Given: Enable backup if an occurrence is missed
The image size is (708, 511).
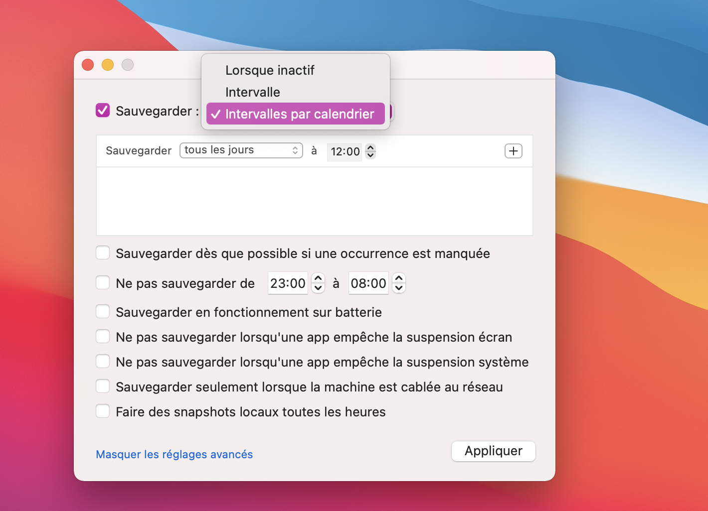Looking at the screenshot, I should tap(102, 253).
